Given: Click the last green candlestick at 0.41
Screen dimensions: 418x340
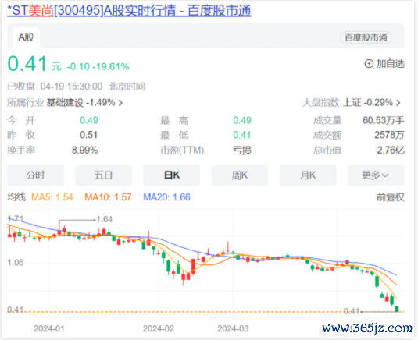Looking at the screenshot, I should click(397, 309).
